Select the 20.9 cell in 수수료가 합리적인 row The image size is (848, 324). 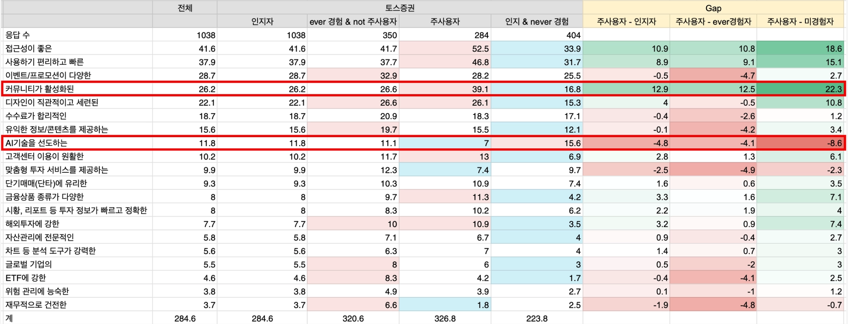353,116
